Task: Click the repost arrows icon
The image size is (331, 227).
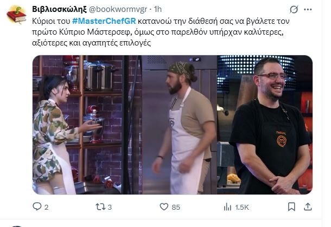Action: (x=100, y=207)
